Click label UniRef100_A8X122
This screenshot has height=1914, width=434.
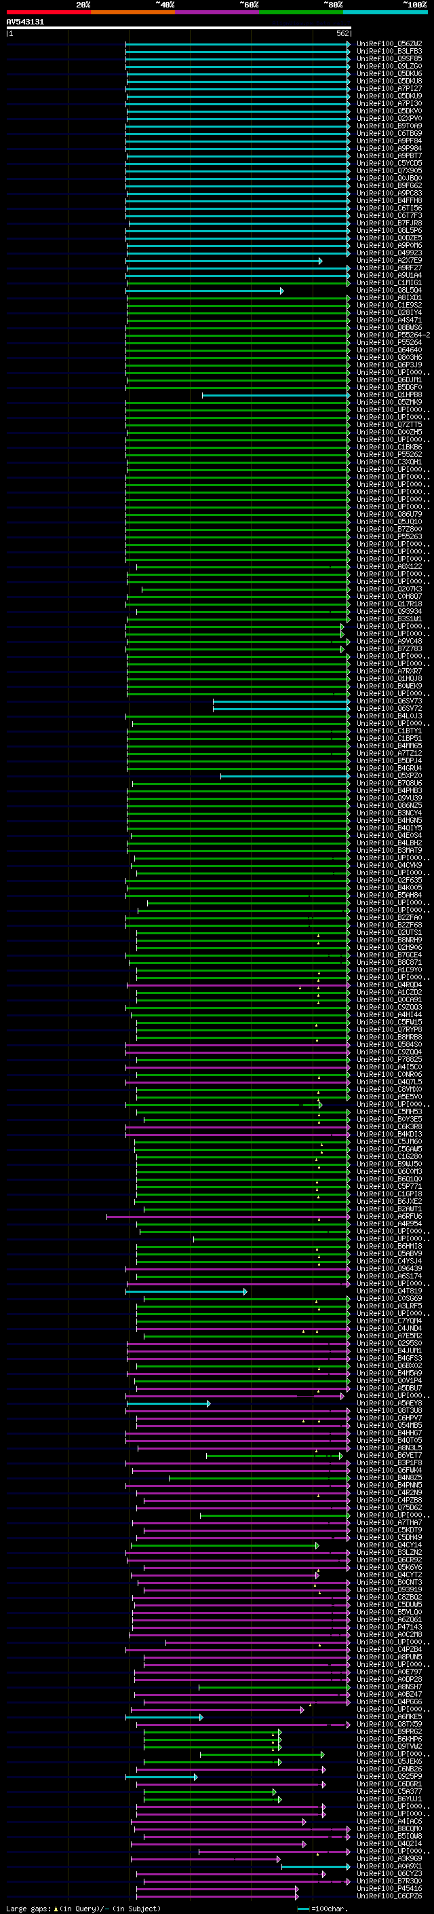[389, 566]
